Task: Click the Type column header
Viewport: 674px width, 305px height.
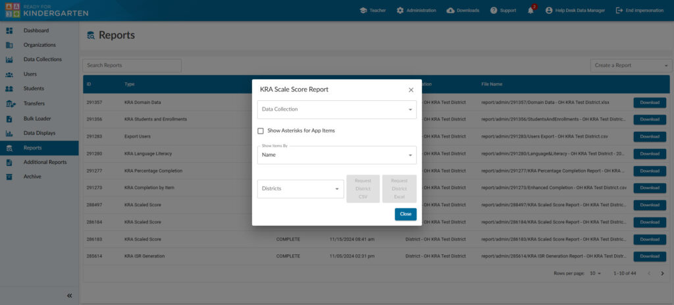Action: 130,84
